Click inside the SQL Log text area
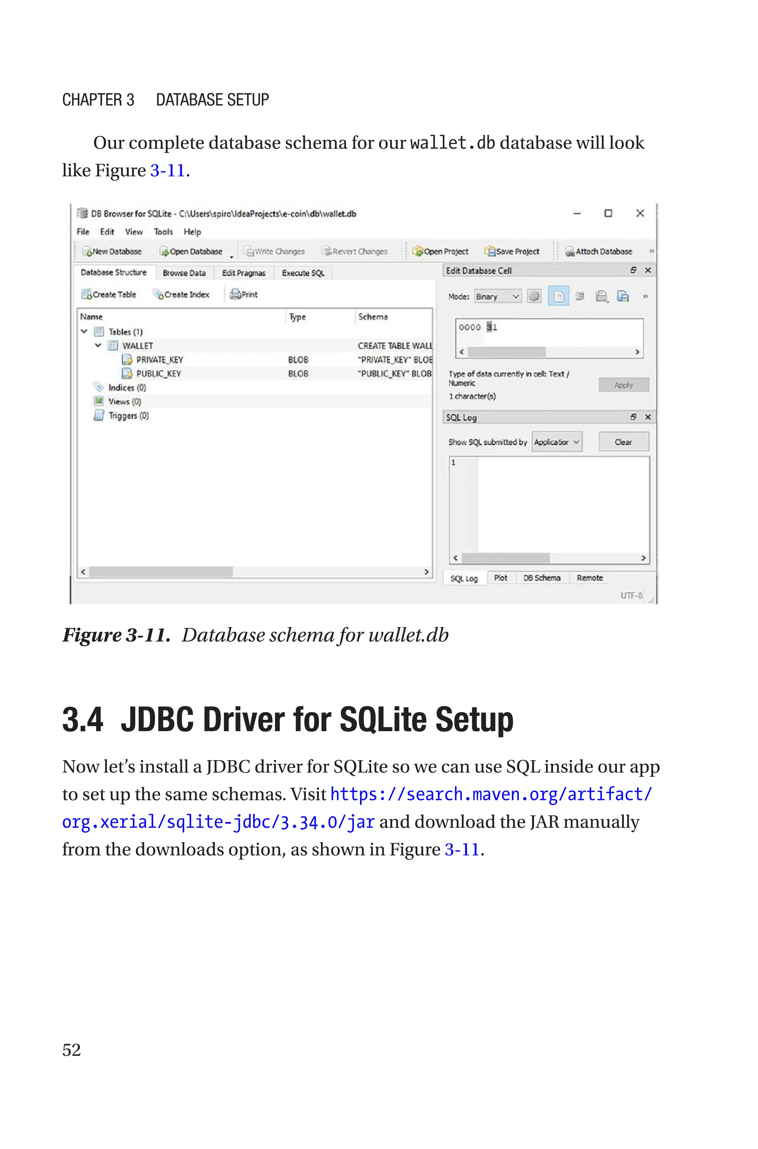 pyautogui.click(x=549, y=504)
